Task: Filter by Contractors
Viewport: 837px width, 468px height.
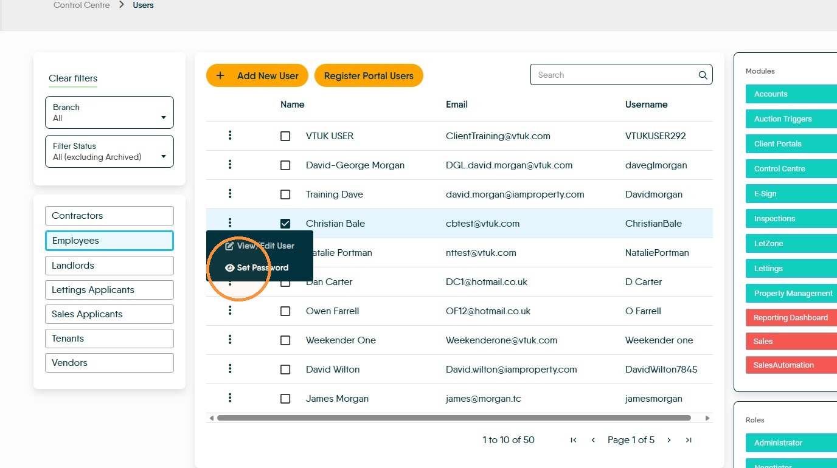Action: (x=109, y=216)
